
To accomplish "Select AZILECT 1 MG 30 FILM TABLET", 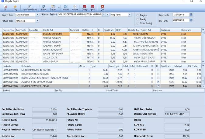I will coord(49,82).
